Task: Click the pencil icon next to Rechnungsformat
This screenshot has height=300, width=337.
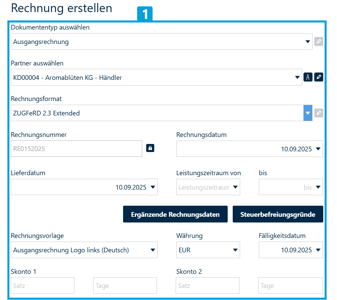Action: click(x=319, y=113)
